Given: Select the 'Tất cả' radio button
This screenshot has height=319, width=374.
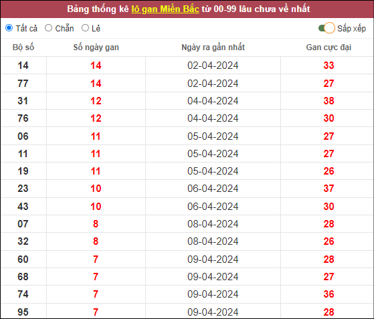Looking at the screenshot, I should [9, 28].
